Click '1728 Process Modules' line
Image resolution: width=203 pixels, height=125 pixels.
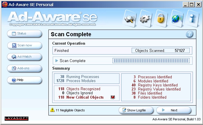click(76, 81)
